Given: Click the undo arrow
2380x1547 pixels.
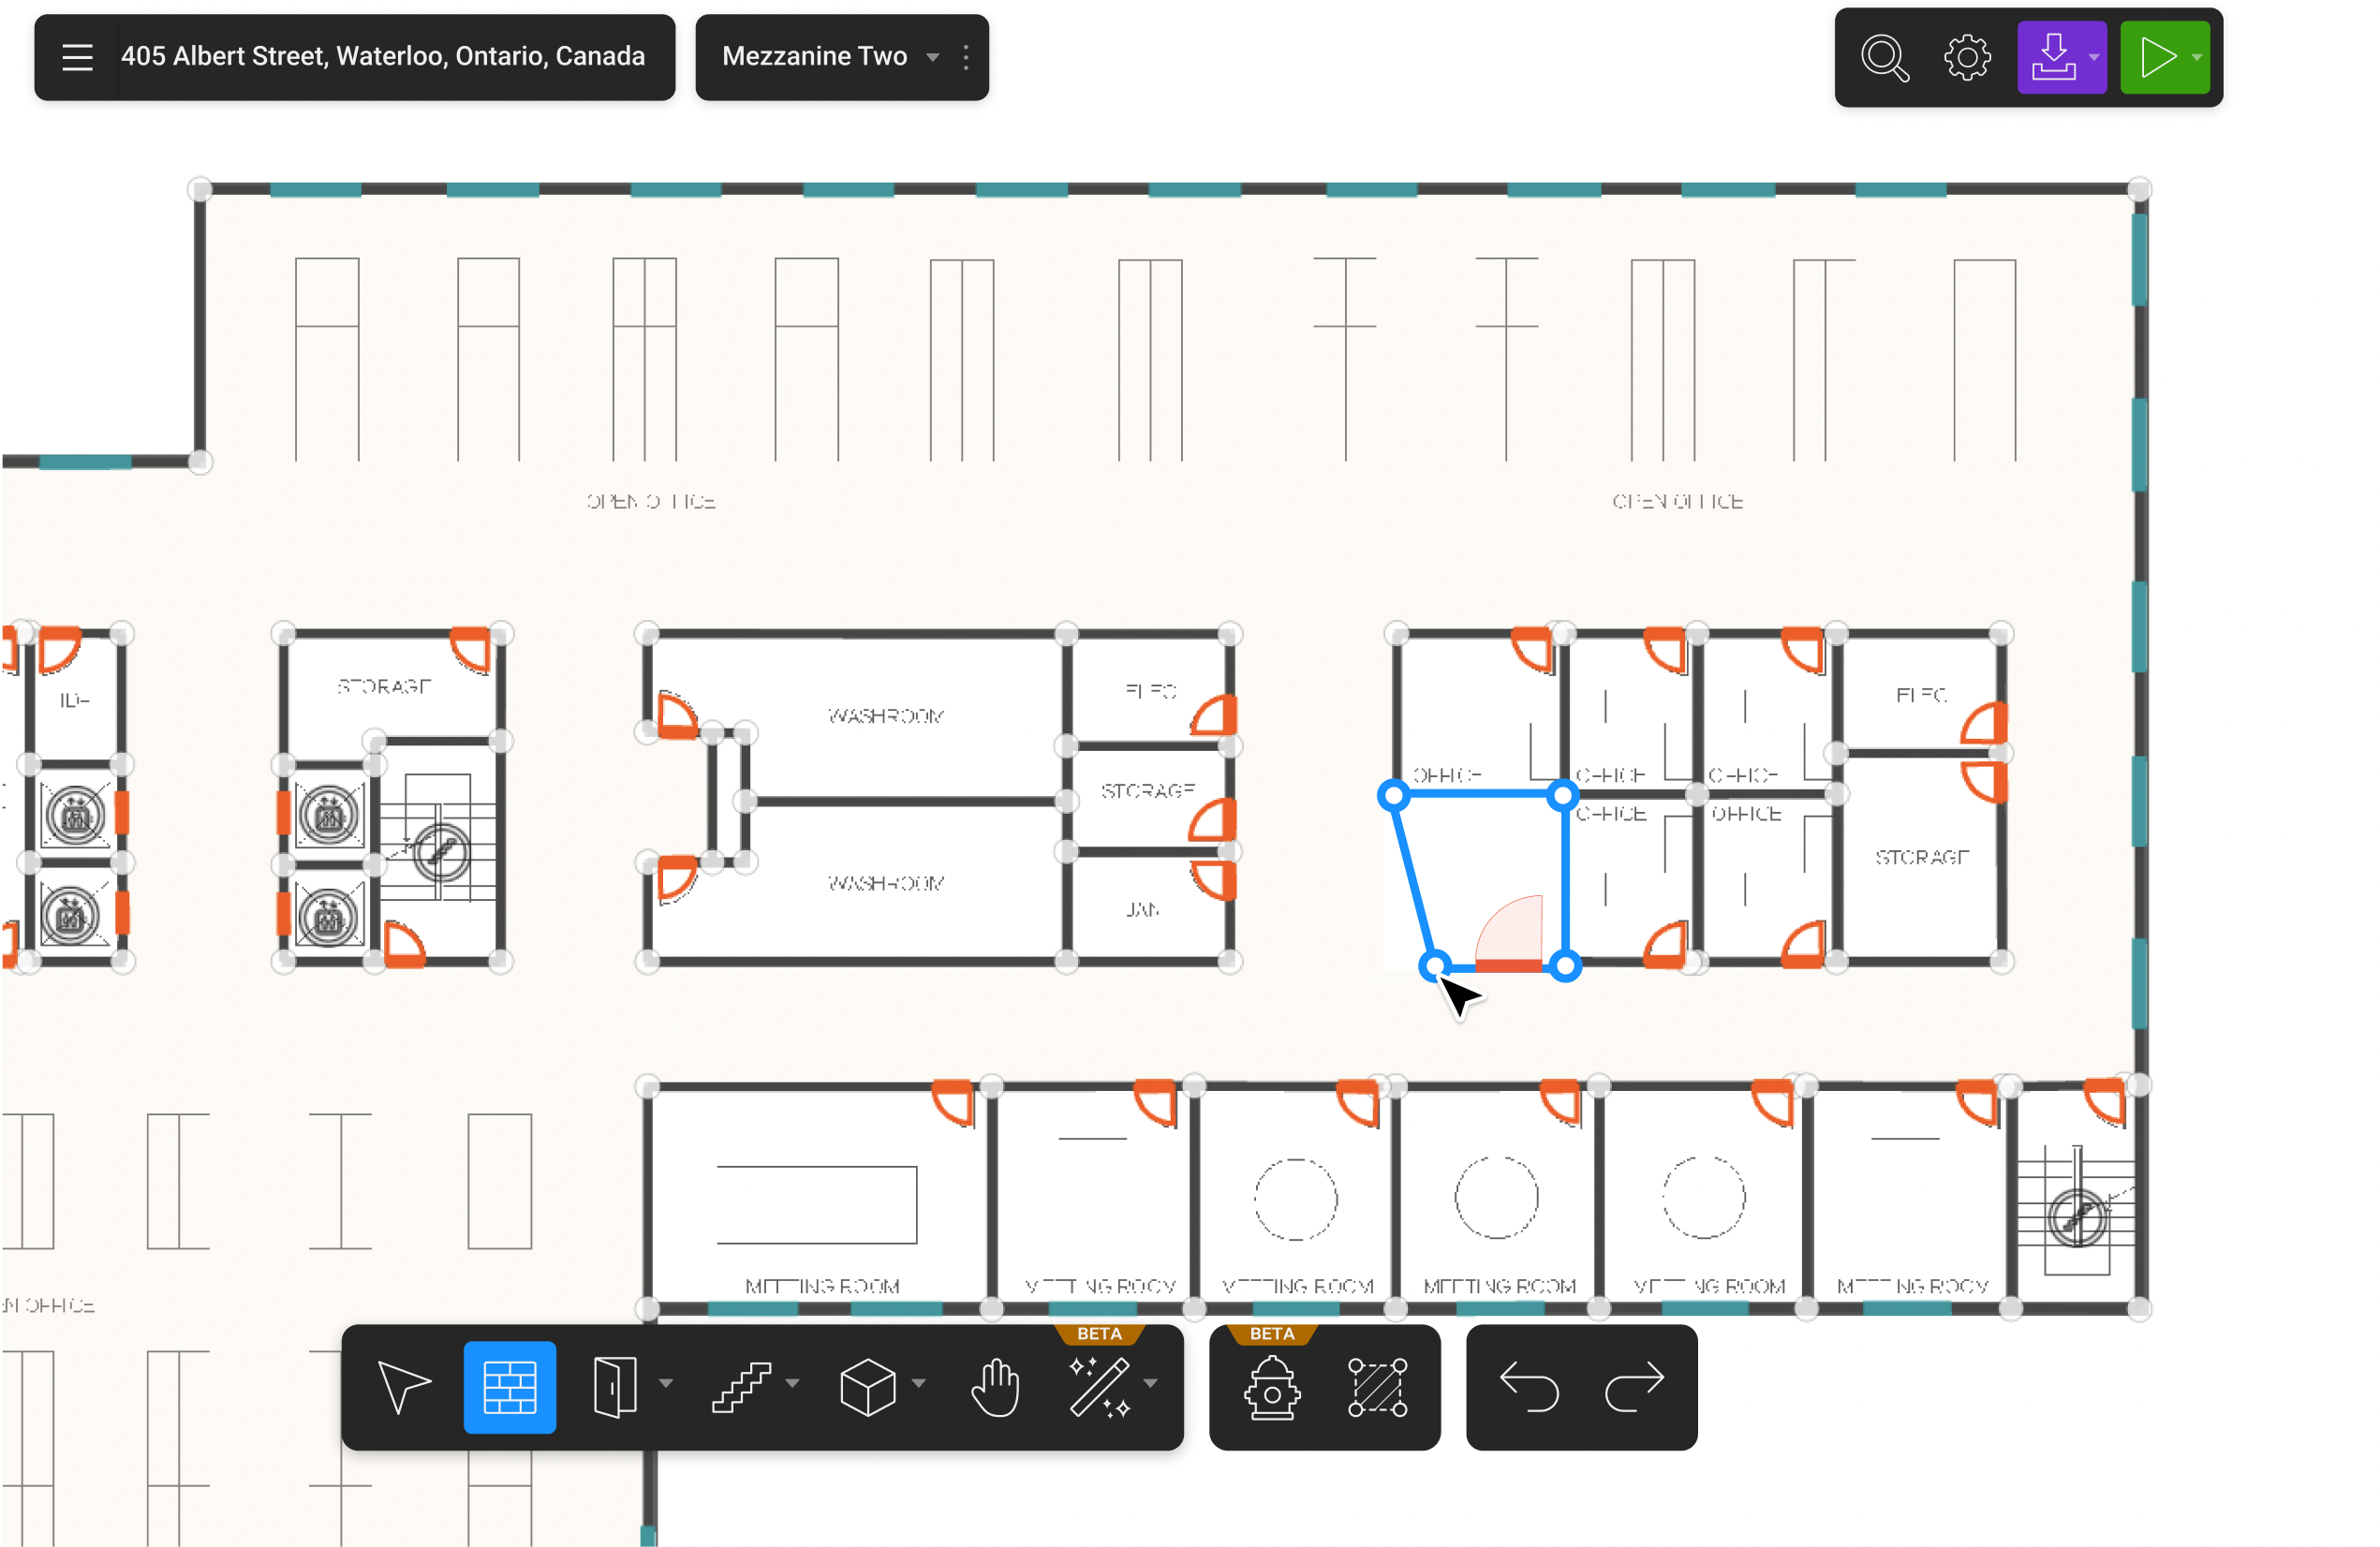Looking at the screenshot, I should coord(1529,1386).
